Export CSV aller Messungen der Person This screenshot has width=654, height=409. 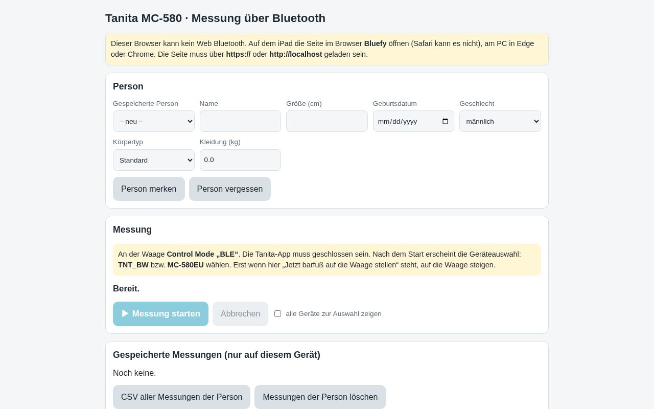(x=181, y=397)
